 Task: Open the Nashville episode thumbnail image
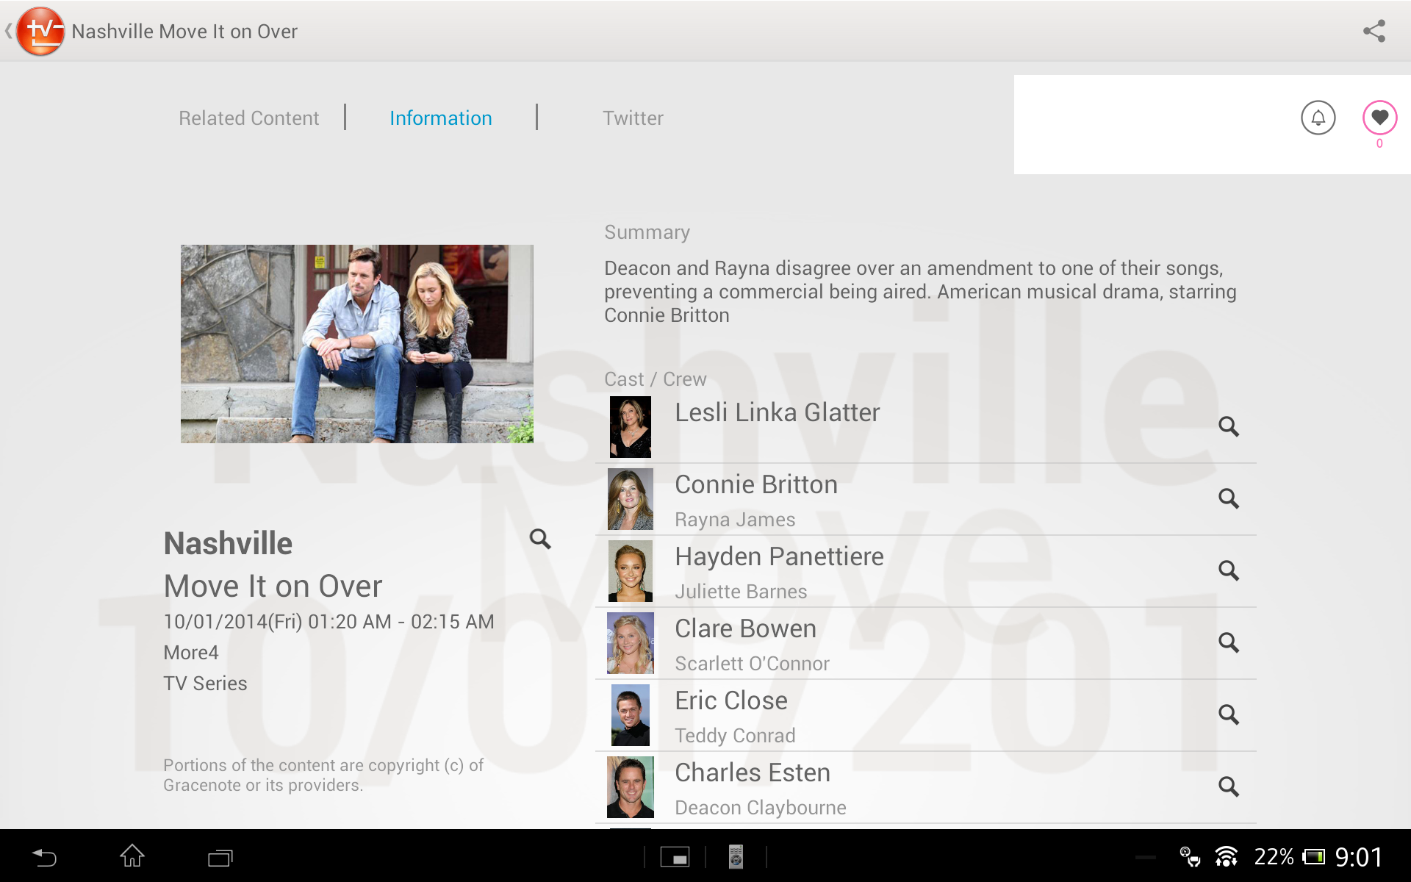click(357, 344)
